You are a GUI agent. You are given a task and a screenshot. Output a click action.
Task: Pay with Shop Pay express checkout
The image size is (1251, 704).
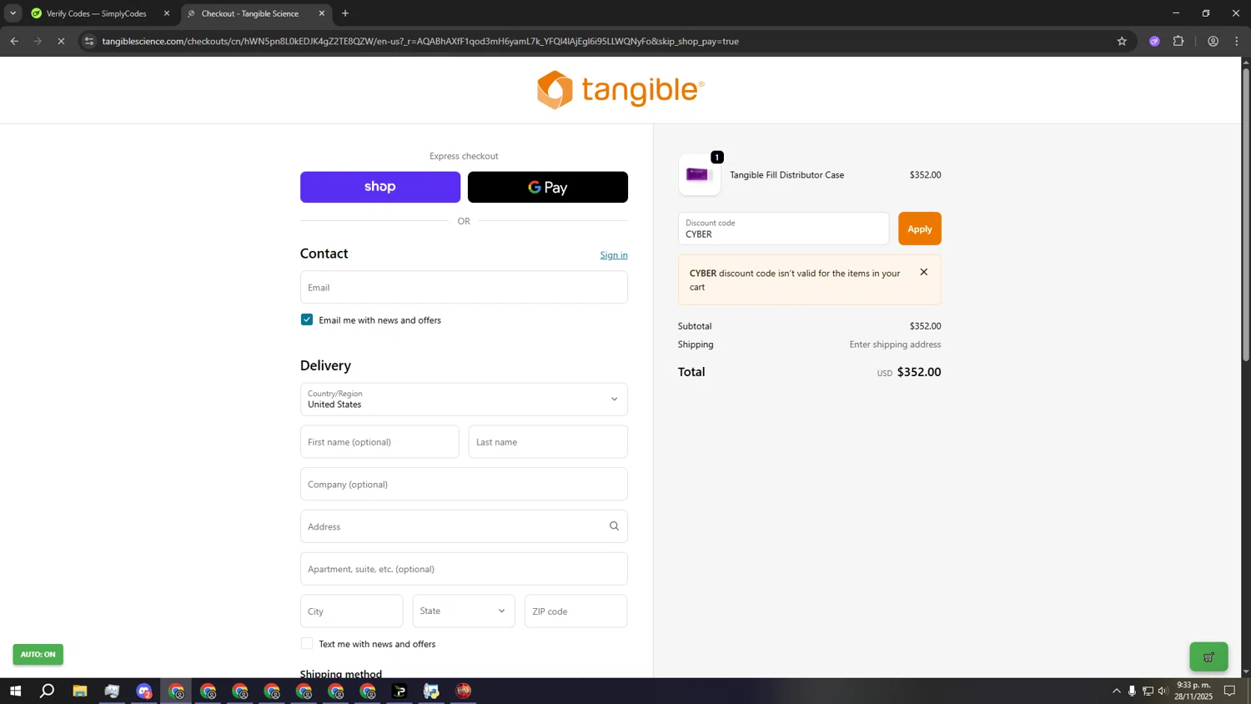click(380, 187)
